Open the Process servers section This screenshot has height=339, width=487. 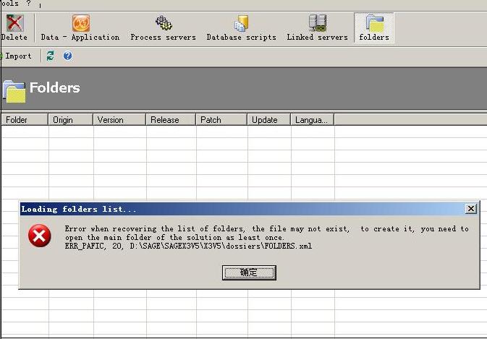(163, 27)
